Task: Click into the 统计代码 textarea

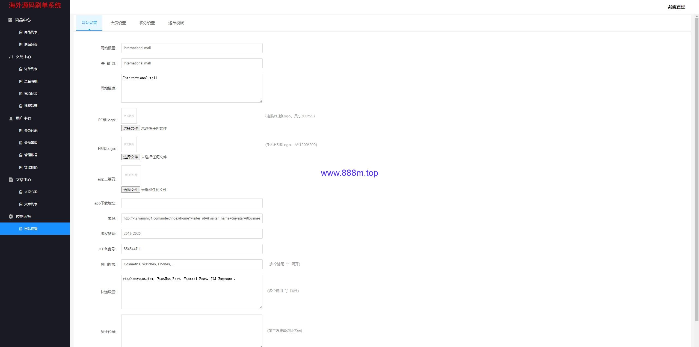Action: [192, 331]
